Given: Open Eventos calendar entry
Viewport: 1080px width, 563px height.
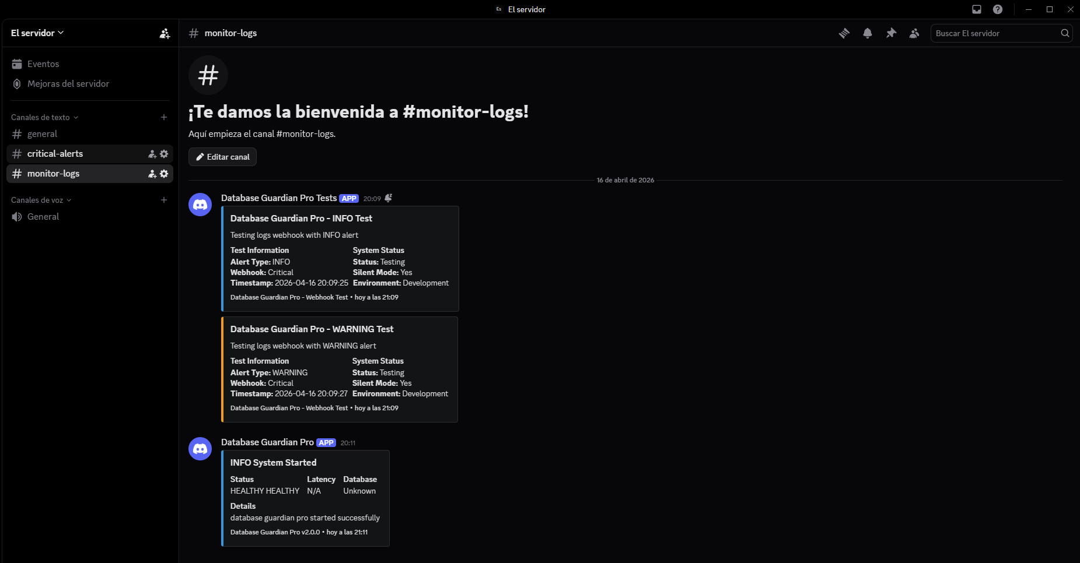Looking at the screenshot, I should (x=89, y=64).
